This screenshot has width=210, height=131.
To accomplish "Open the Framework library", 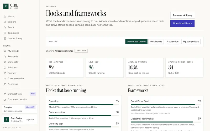I will [x=183, y=15].
